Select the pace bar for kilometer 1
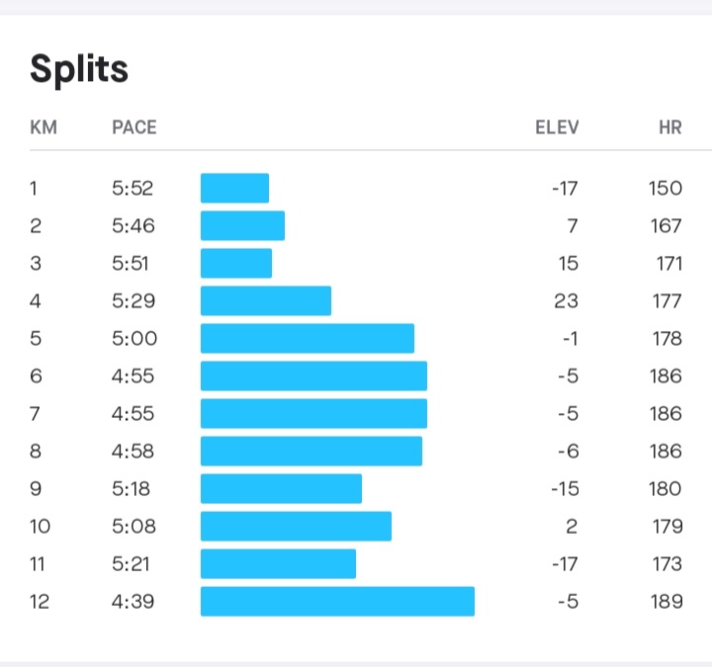712x667 pixels. coord(234,188)
